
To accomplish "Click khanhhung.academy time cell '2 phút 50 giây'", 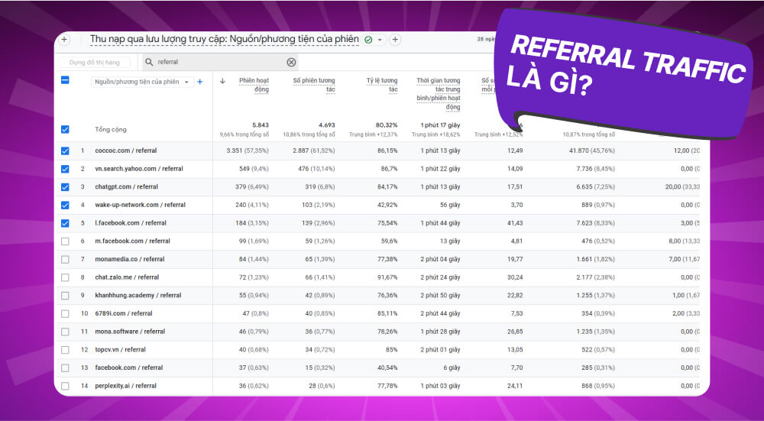I will pos(441,295).
